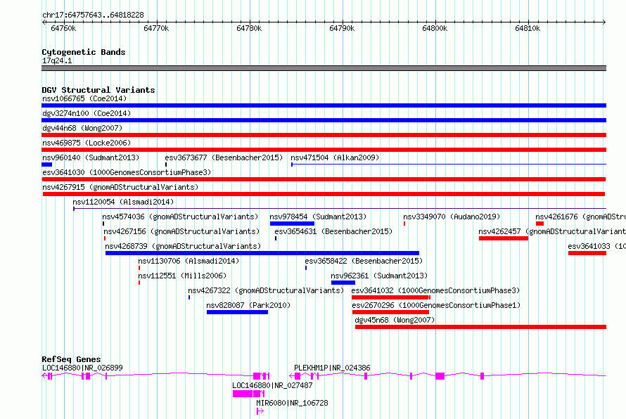The image size is (626, 419).
Task: Click the 64780k ruler tick label
Action: pos(249,28)
